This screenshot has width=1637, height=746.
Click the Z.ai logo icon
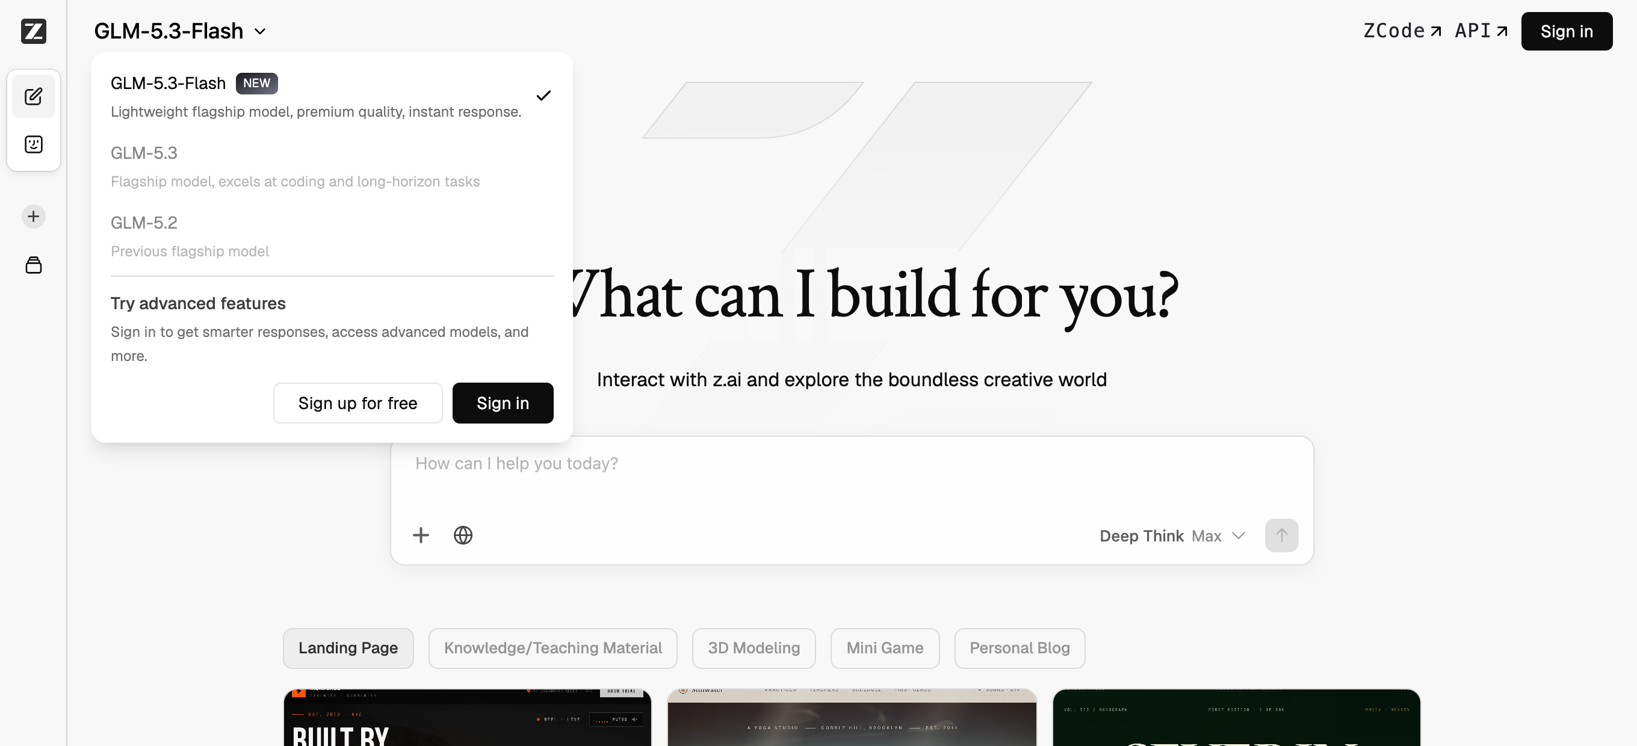pos(34,31)
